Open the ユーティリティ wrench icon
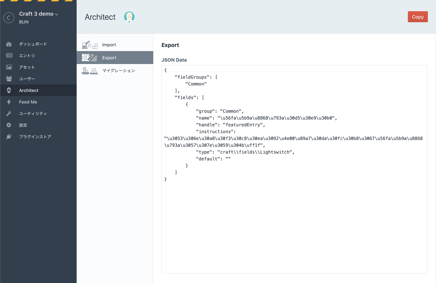 click(9, 113)
